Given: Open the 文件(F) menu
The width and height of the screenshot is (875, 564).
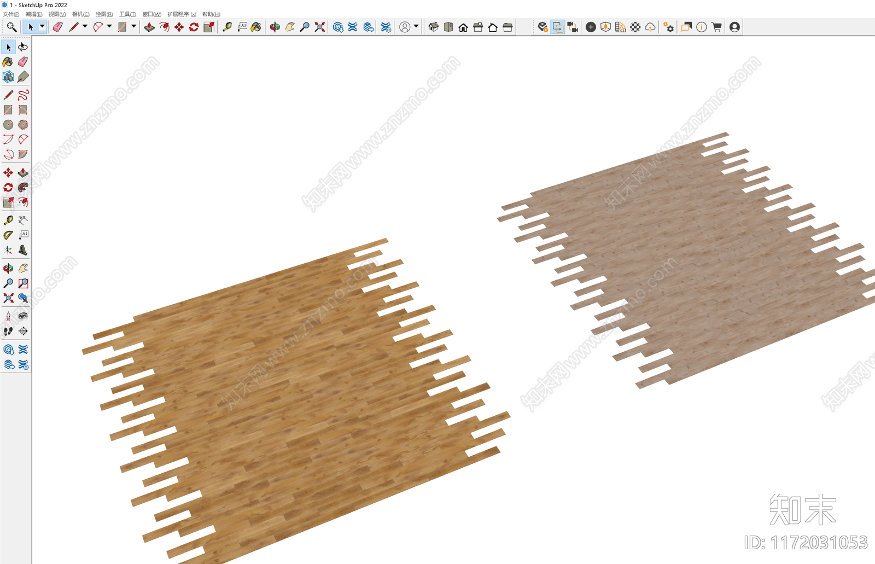Looking at the screenshot, I should [x=11, y=14].
